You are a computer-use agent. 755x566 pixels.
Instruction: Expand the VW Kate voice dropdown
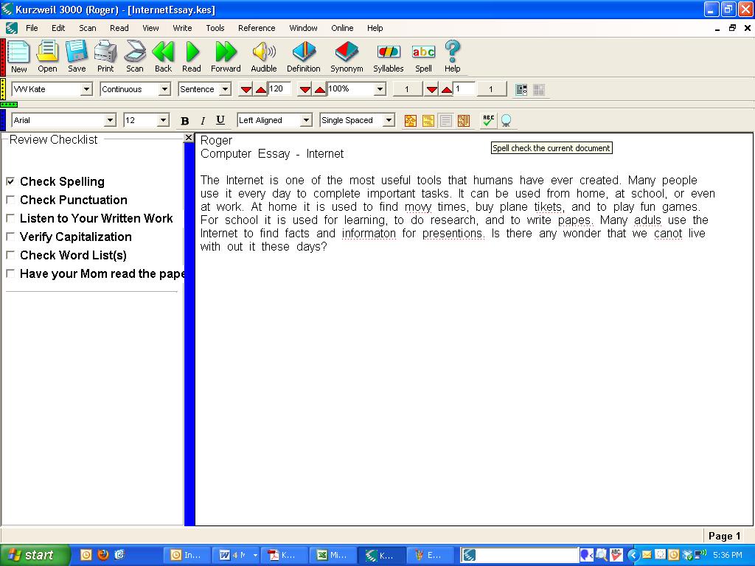86,89
